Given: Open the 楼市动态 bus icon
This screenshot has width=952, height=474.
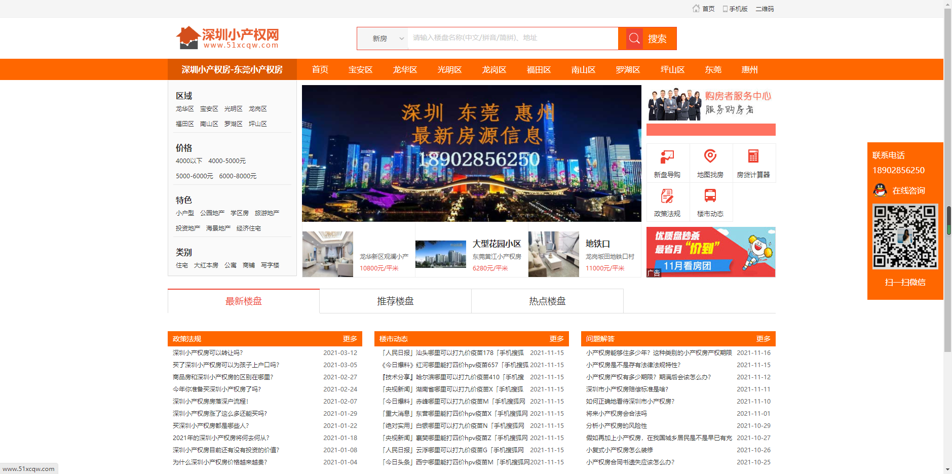Looking at the screenshot, I should coord(710,196).
